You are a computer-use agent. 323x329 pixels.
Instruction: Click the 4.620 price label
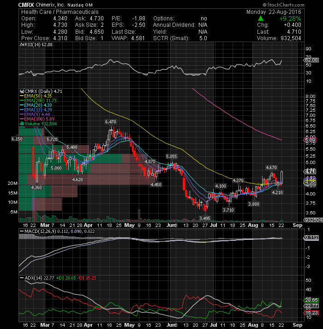point(78,179)
